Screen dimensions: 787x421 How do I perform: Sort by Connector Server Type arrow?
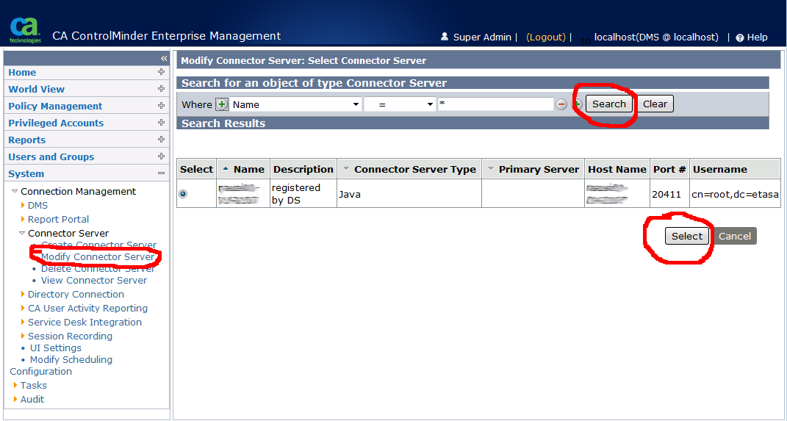[345, 168]
